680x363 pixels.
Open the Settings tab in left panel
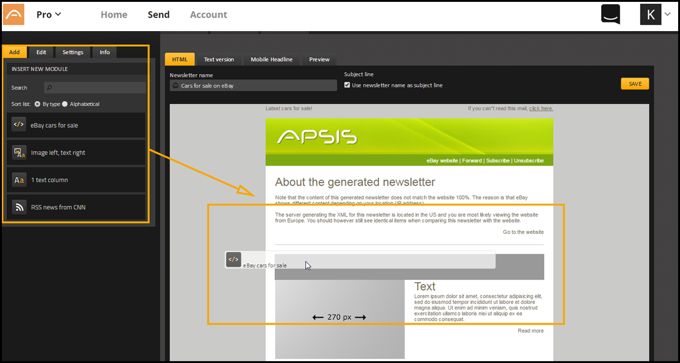coord(73,52)
